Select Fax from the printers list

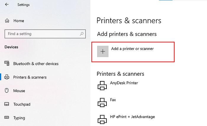pos(113,100)
